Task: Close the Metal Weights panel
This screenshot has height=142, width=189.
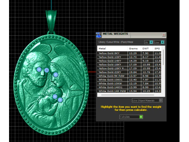Action: 164,35
